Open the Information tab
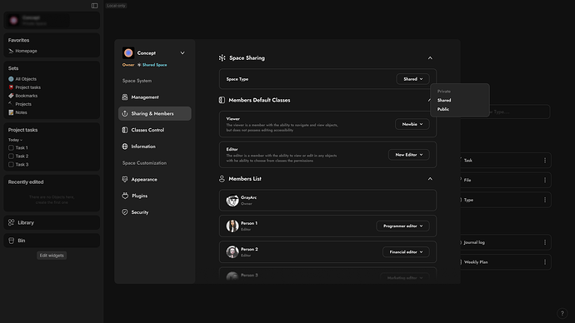Viewport: 575px width, 323px height. tap(155, 147)
